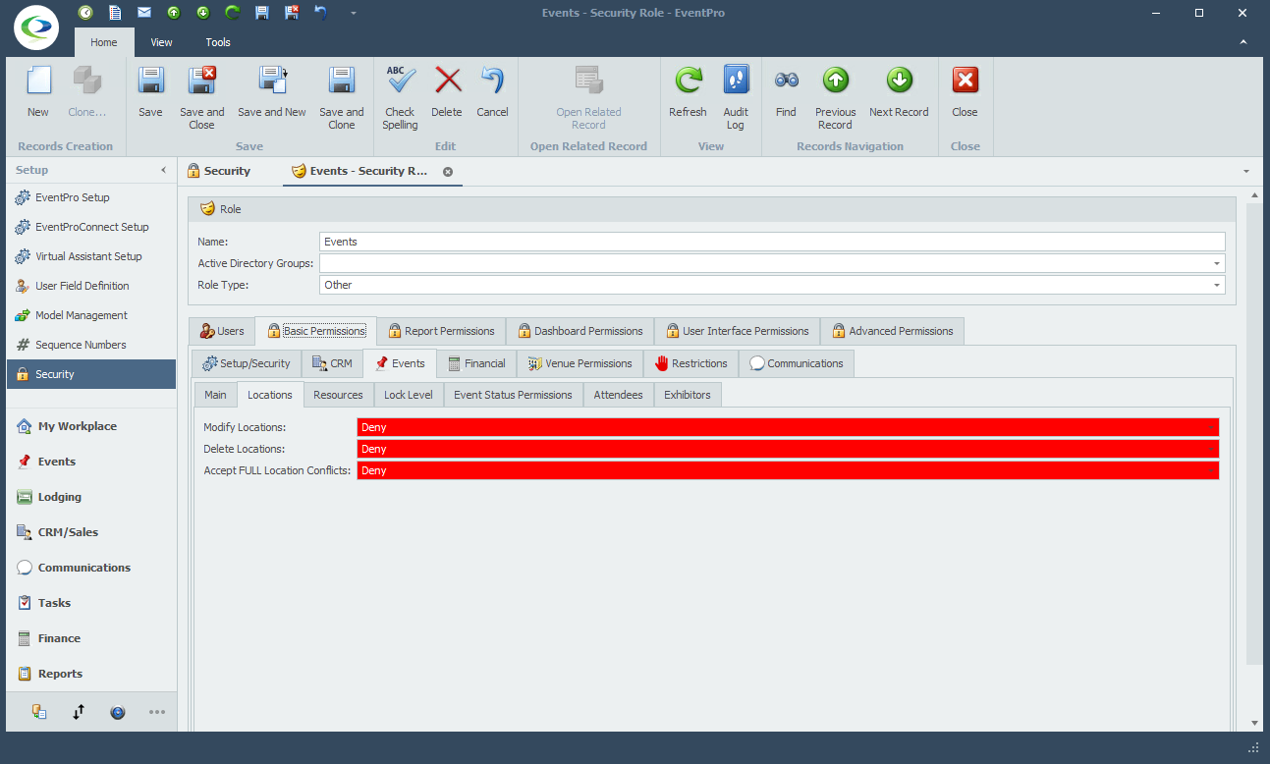Open the Event Status Permissions tab
The width and height of the screenshot is (1270, 764).
pyautogui.click(x=513, y=395)
